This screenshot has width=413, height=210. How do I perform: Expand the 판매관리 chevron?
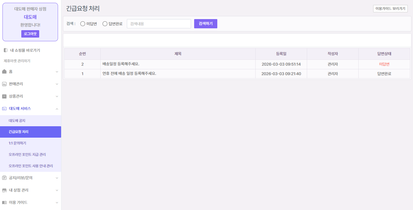pyautogui.click(x=57, y=84)
